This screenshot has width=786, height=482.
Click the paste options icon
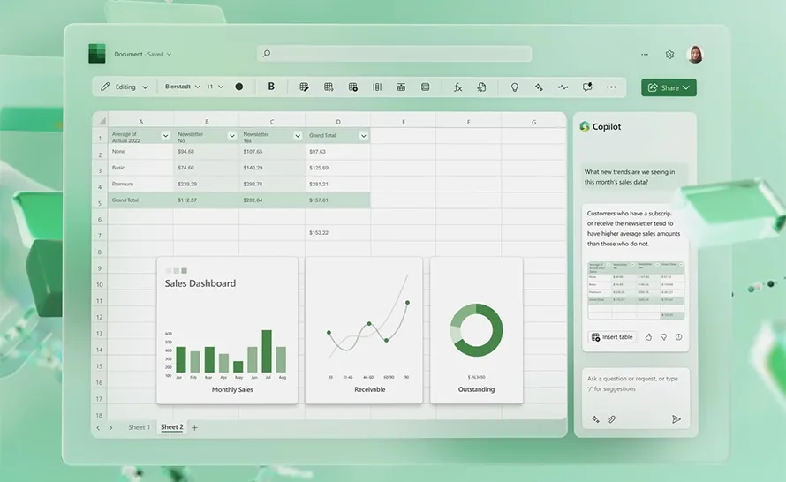[x=481, y=87]
